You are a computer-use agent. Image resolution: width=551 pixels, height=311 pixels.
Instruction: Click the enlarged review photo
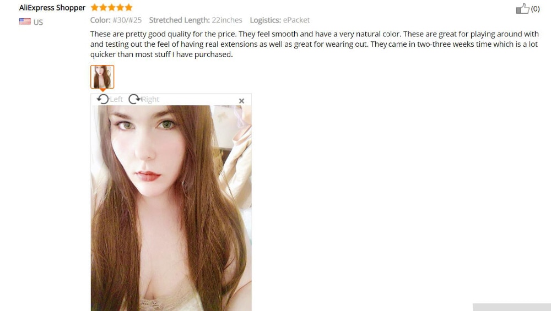[x=171, y=208]
